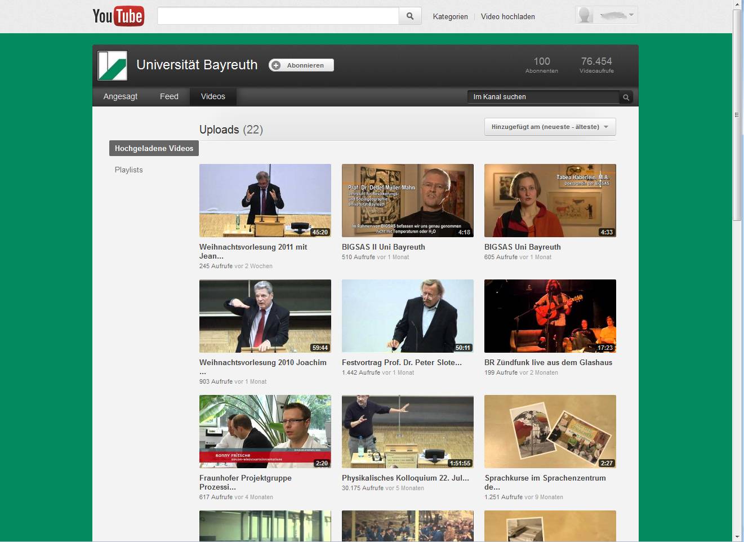
Task: Select Playlists in the sidebar
Action: tap(129, 170)
